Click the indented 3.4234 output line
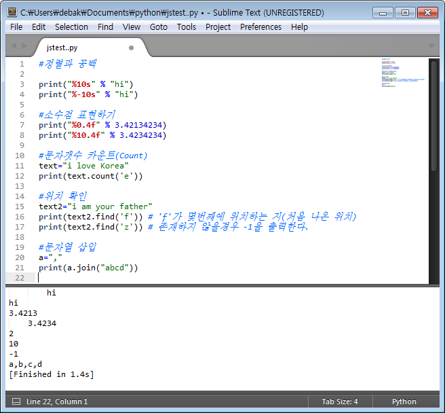This screenshot has width=445, height=413. (x=42, y=323)
